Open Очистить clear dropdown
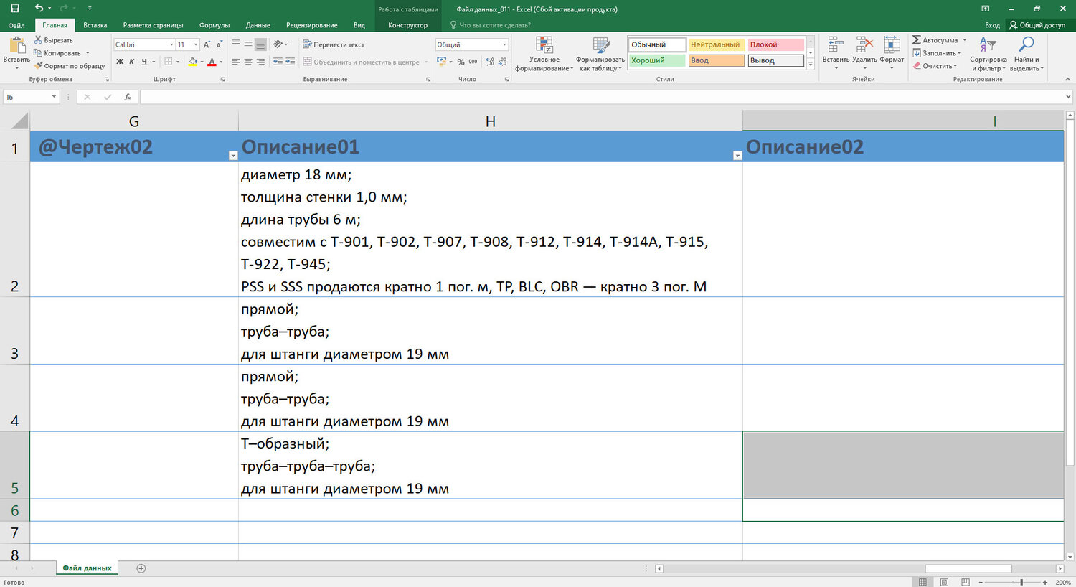1076x587 pixels. pyautogui.click(x=935, y=66)
